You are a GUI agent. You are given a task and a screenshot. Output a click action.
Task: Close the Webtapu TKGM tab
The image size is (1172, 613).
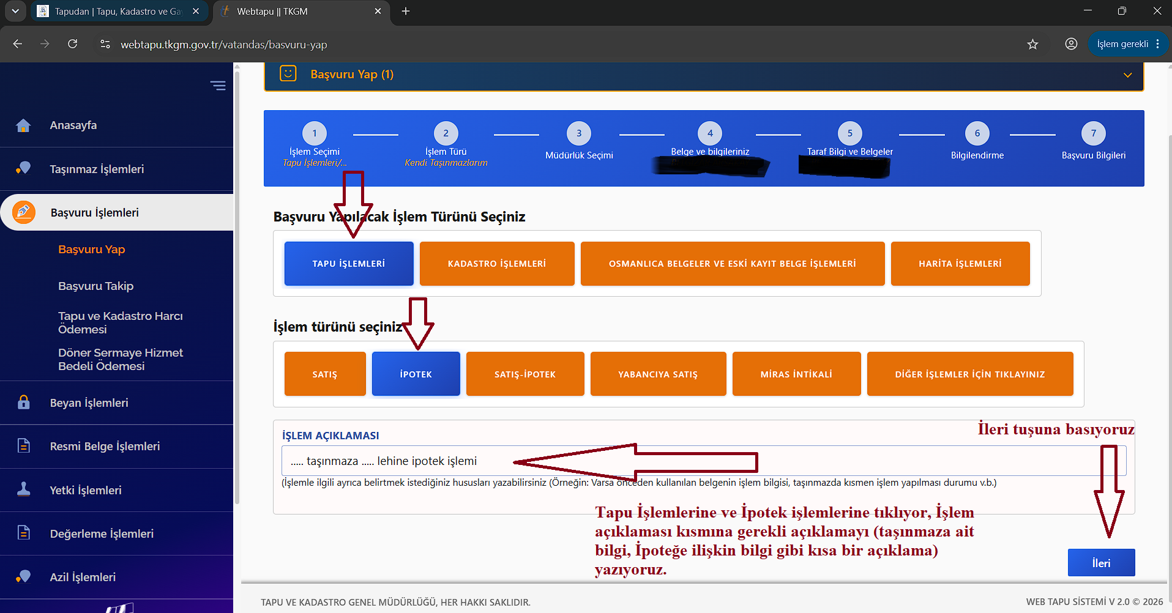pyautogui.click(x=378, y=11)
